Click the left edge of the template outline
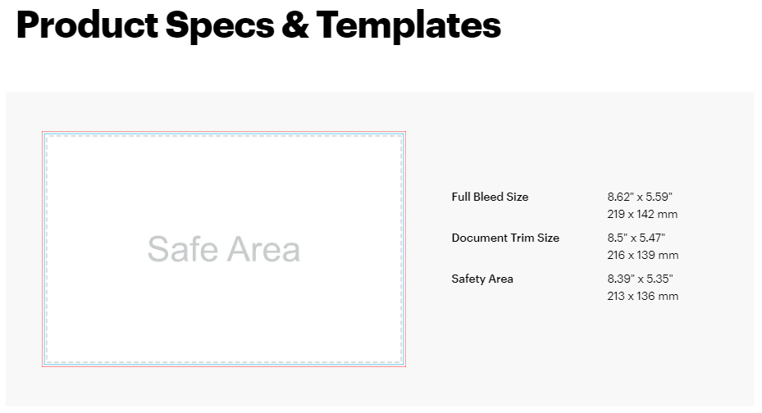Image resolution: width=762 pixels, height=413 pixels. point(43,249)
